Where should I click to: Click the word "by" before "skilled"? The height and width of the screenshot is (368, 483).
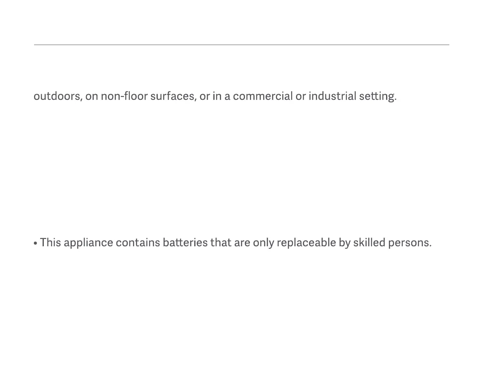click(344, 243)
